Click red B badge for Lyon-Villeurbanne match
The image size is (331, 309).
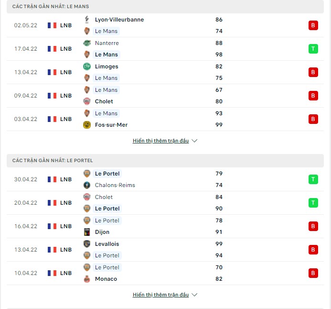pyautogui.click(x=313, y=25)
